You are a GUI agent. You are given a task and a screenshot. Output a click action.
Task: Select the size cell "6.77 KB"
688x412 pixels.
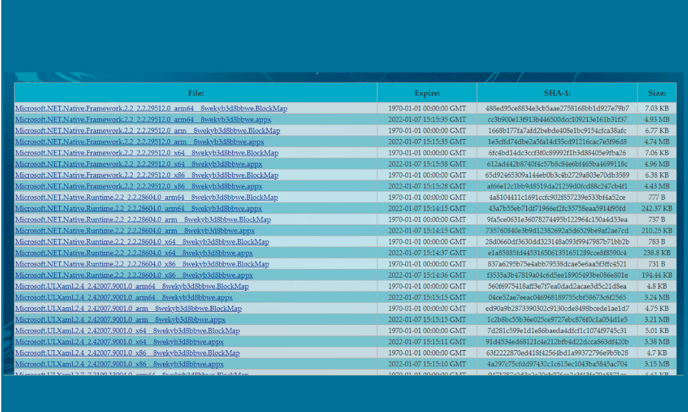coord(657,131)
